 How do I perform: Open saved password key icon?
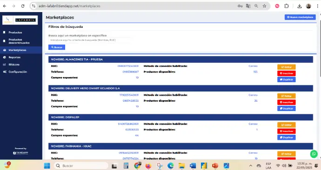[x=240, y=6]
